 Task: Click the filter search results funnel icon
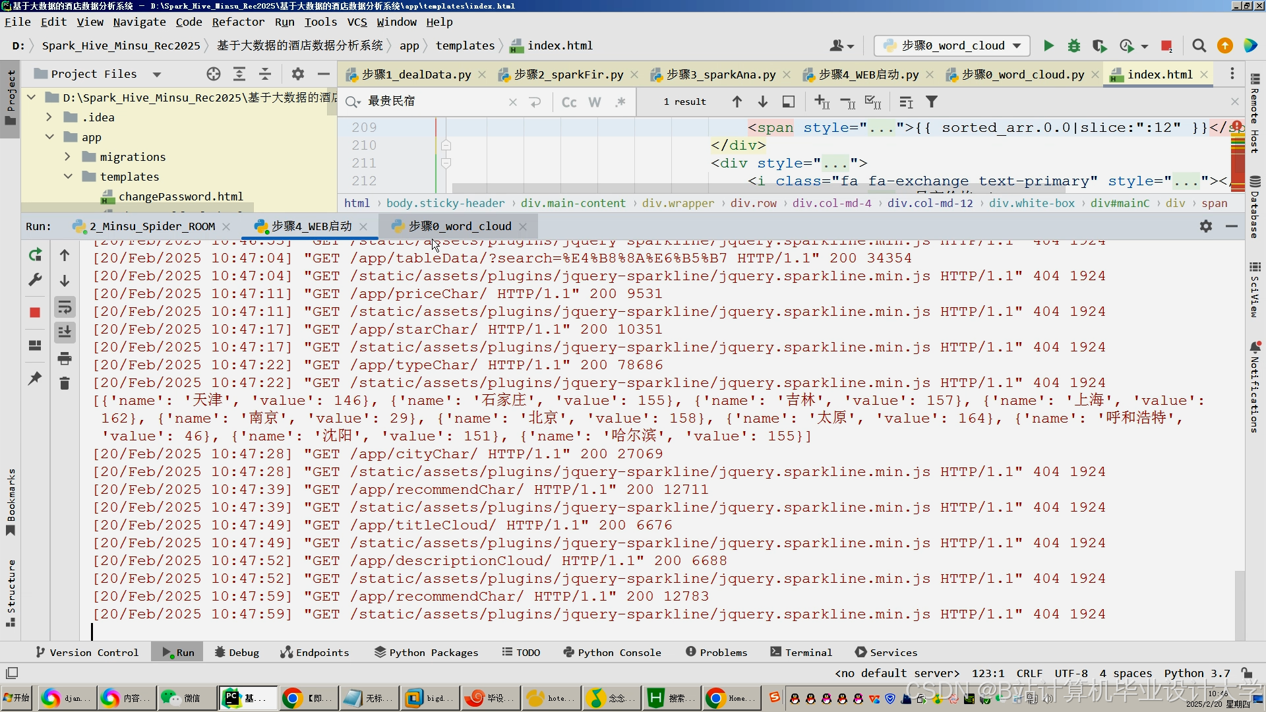(x=932, y=102)
